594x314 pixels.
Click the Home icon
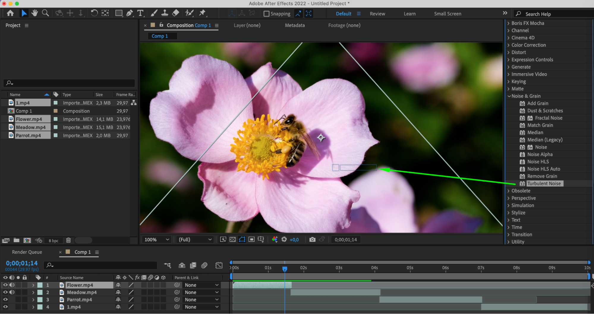coord(10,13)
